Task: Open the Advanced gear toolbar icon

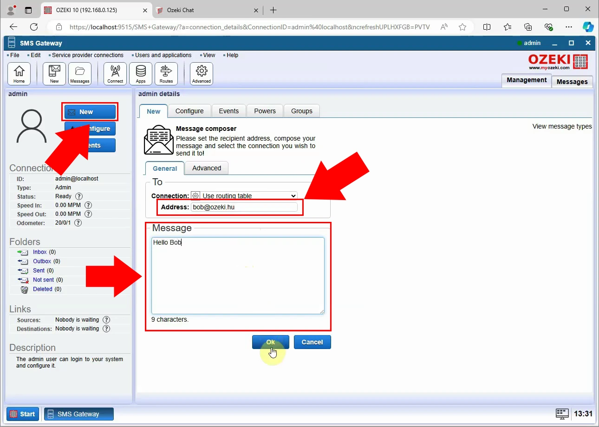Action: (x=202, y=74)
